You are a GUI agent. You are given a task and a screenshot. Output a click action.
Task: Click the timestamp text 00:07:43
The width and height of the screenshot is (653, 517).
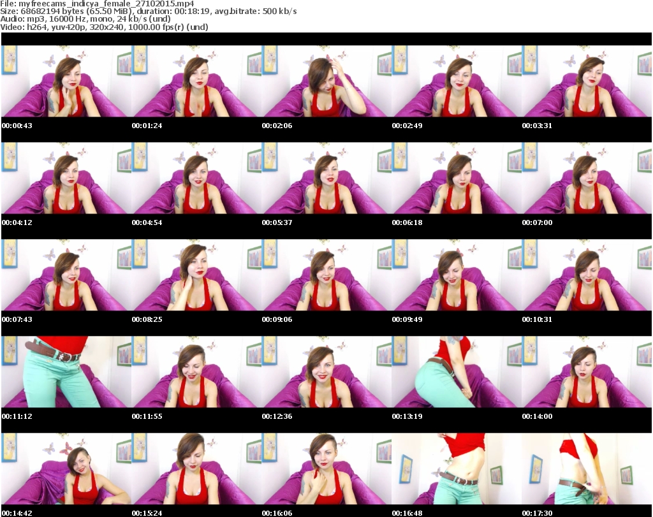(x=17, y=319)
